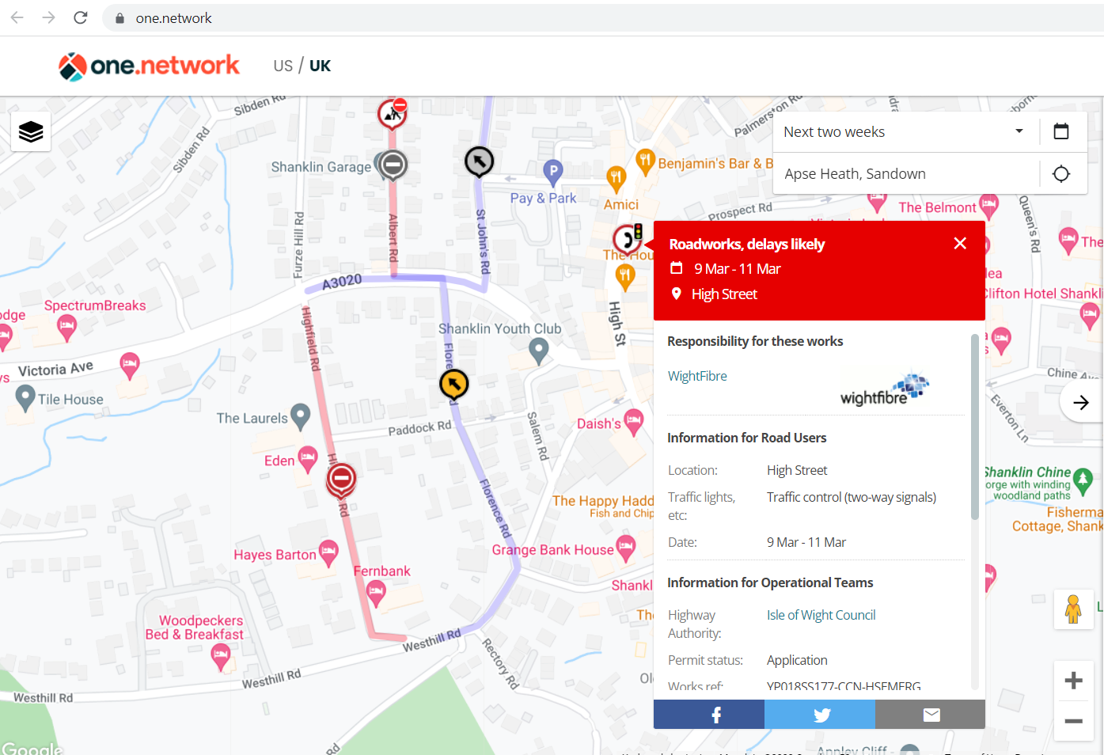Select Grange Bank House hotel marker
This screenshot has width=1104, height=755.
pyautogui.click(x=626, y=548)
